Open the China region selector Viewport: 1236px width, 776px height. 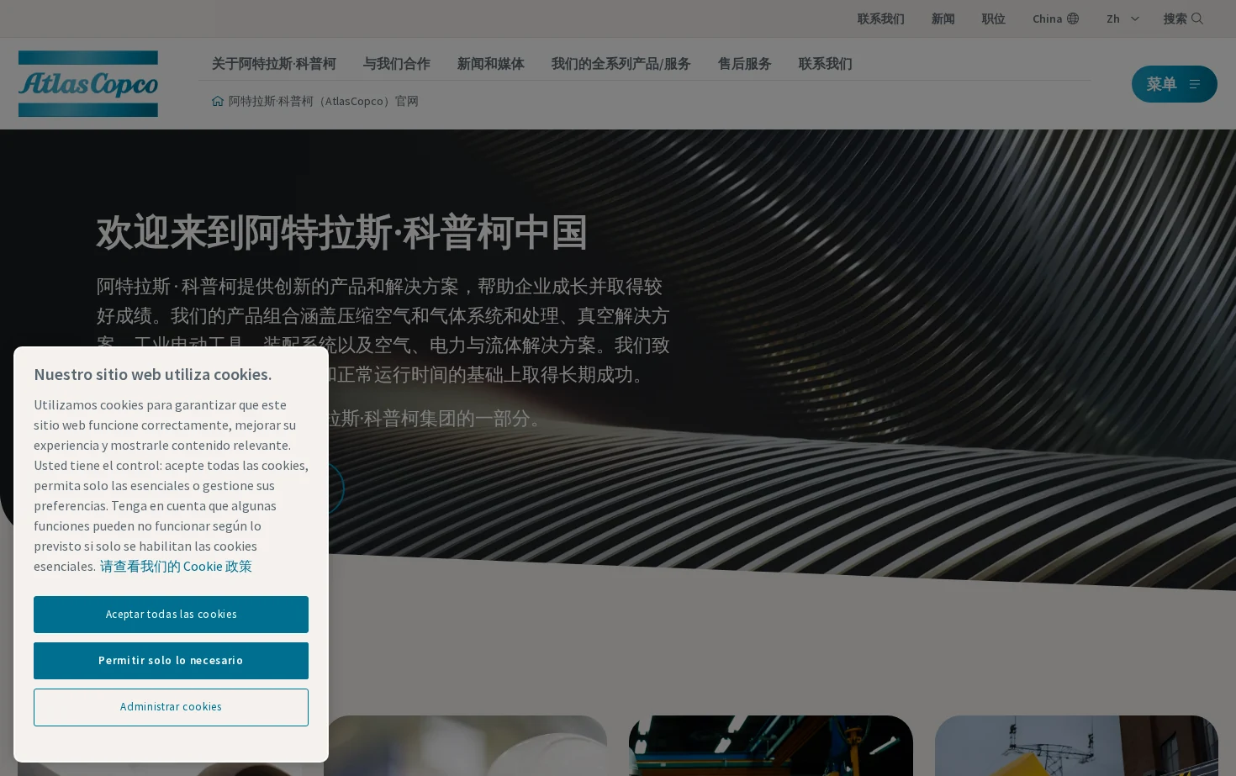(x=1055, y=18)
